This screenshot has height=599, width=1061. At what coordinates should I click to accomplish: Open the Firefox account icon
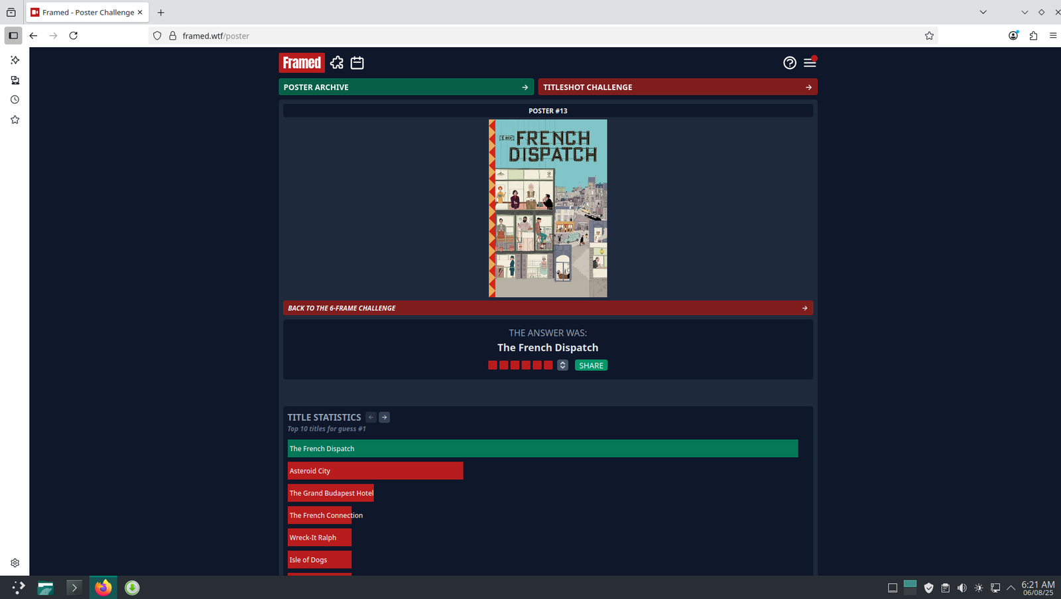[x=1013, y=36]
